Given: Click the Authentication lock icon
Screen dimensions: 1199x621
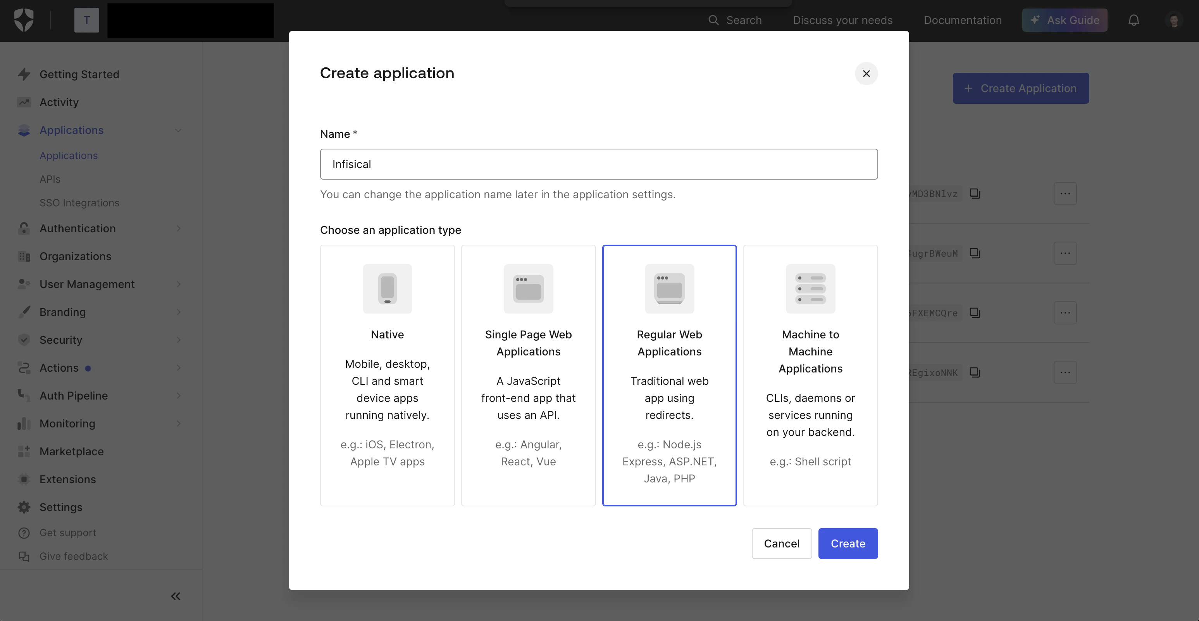Looking at the screenshot, I should click(x=24, y=228).
